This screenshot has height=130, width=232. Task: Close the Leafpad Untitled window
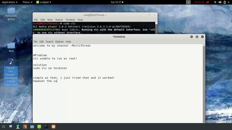click(x=202, y=37)
